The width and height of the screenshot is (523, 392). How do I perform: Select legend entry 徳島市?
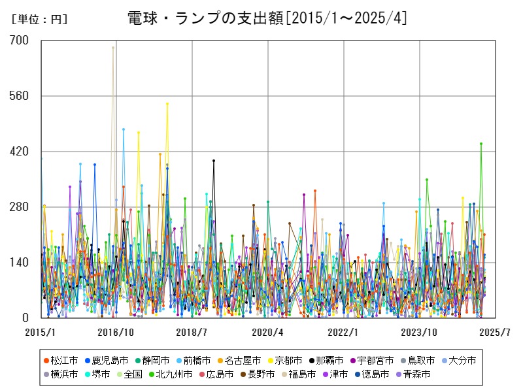[372, 374]
